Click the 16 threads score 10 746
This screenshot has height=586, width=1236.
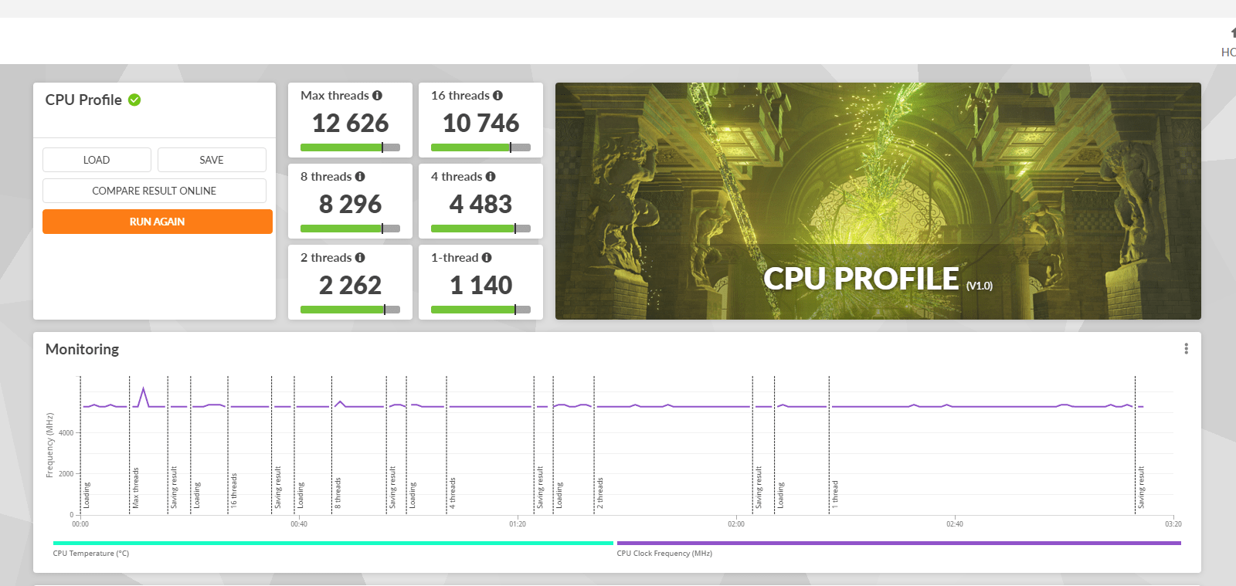coord(480,123)
